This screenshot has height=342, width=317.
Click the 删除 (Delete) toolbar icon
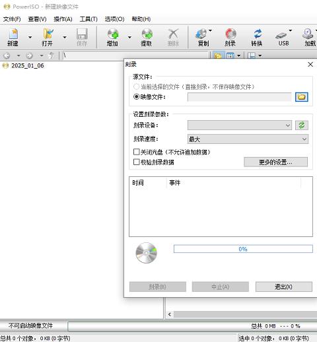tap(173, 37)
